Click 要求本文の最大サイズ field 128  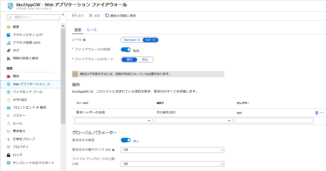173,150
